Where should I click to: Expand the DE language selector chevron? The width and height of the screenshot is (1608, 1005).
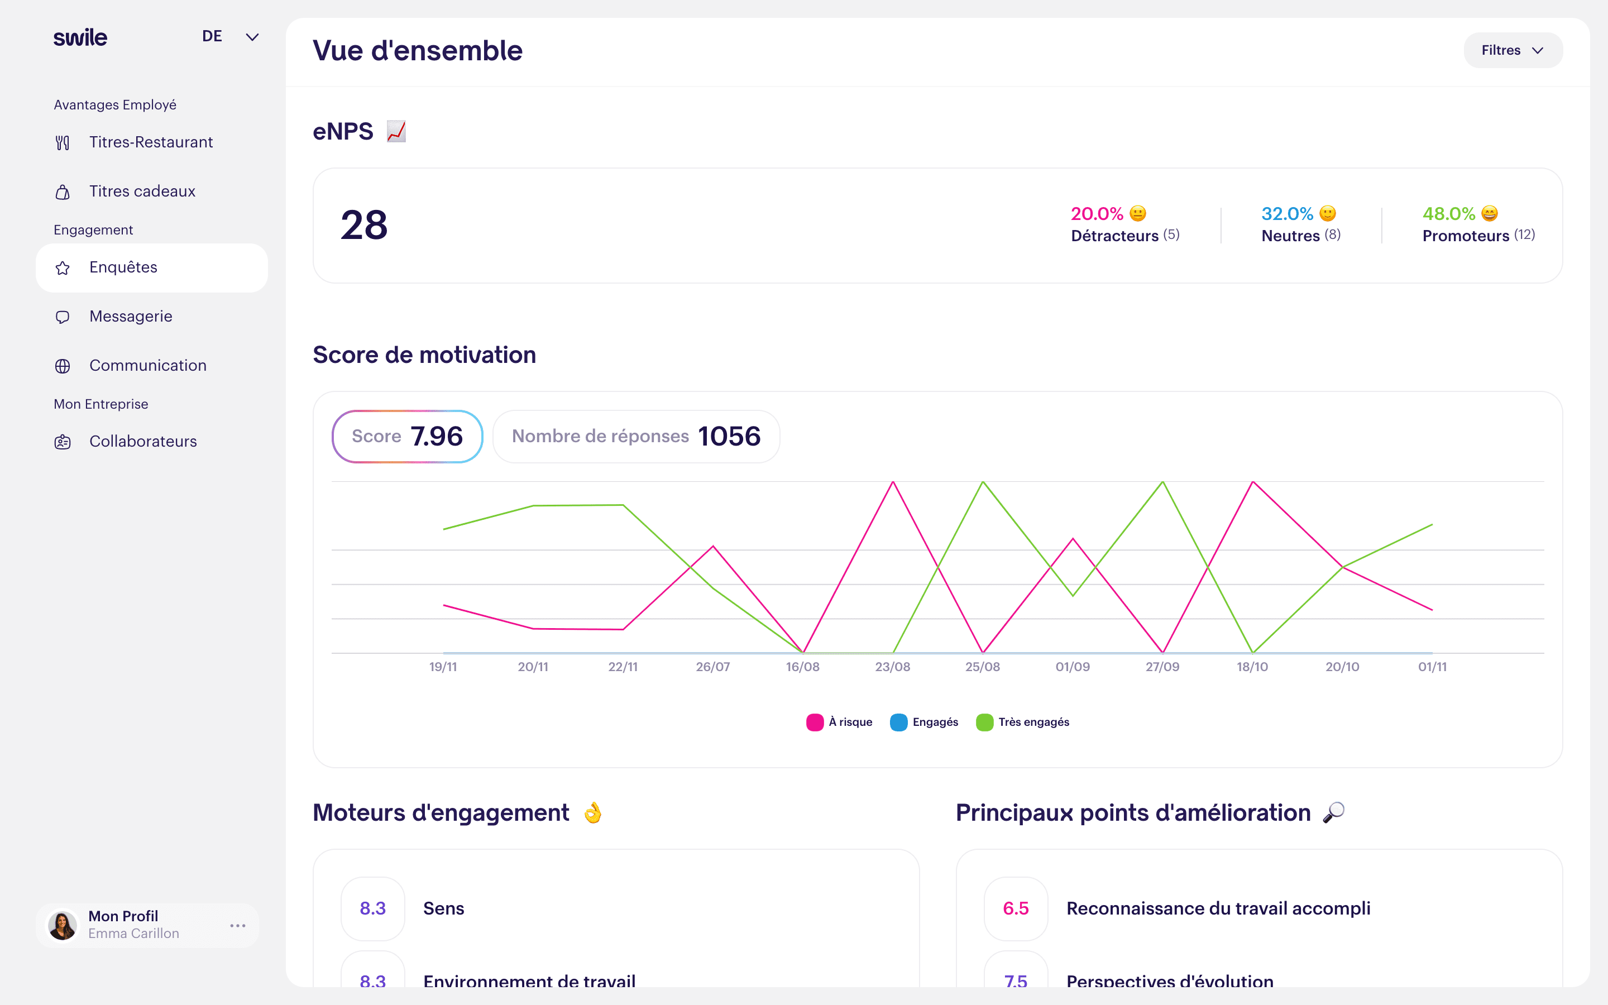click(x=252, y=37)
